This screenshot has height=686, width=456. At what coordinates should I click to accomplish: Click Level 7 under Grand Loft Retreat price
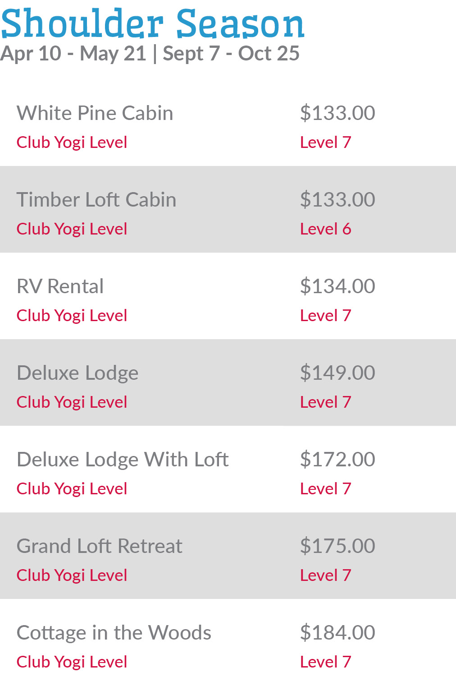coord(325,576)
